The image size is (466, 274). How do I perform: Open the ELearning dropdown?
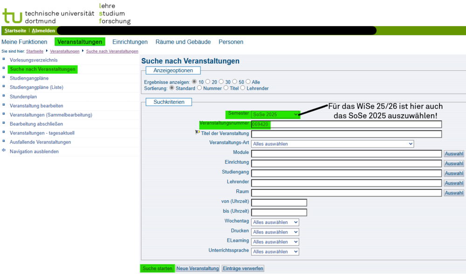(275, 242)
